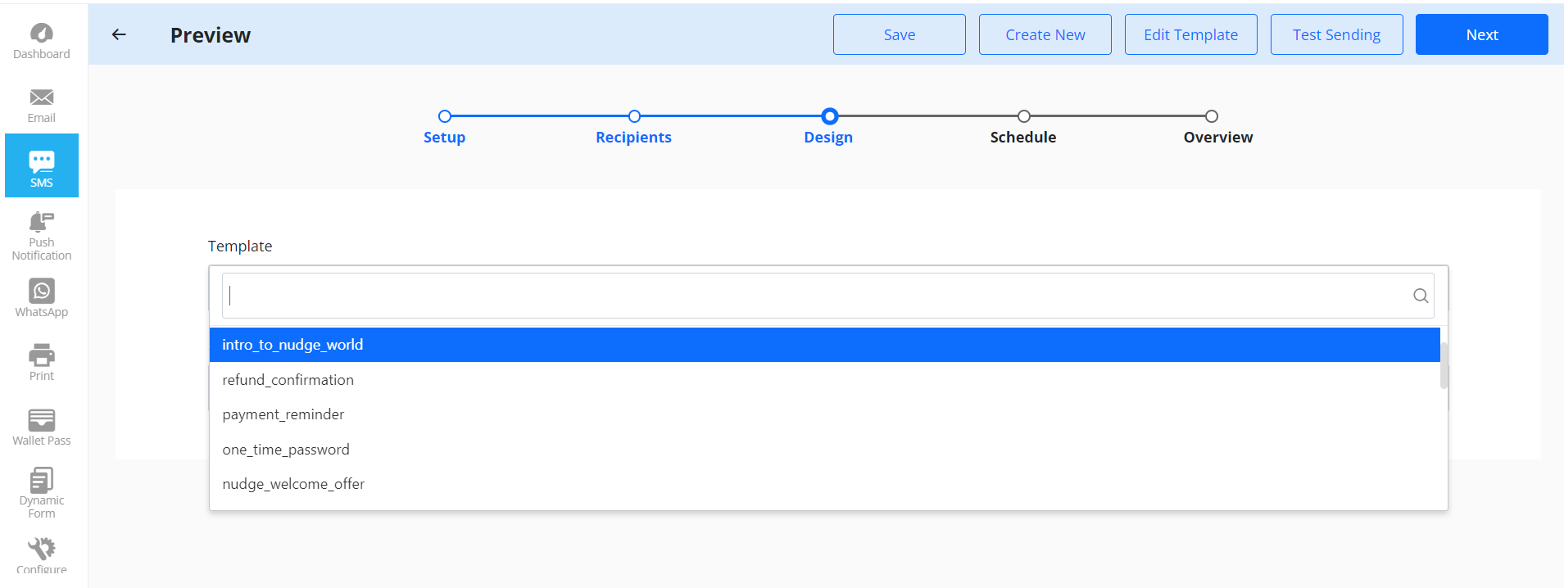
Task: Click the back arrow beside Preview
Action: point(119,34)
